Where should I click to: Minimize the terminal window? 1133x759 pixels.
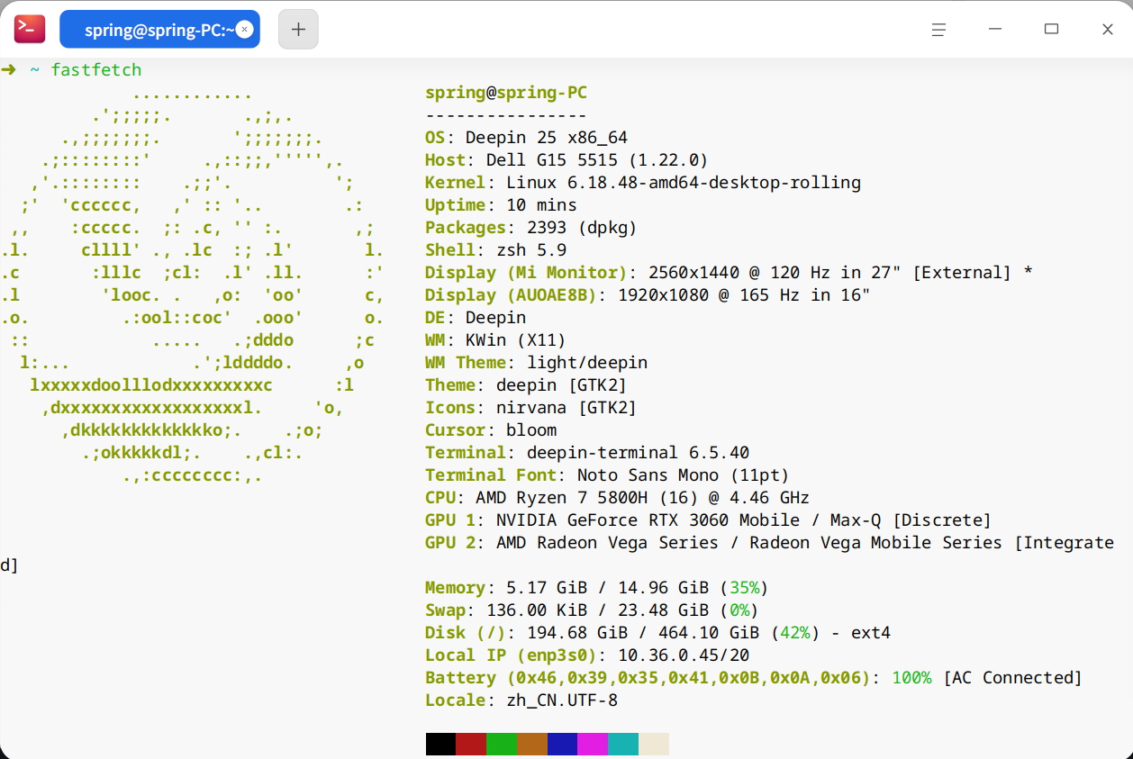coord(995,30)
